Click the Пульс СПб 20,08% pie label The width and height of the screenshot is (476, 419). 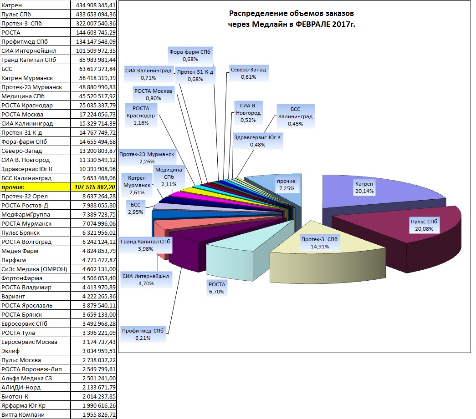(424, 225)
